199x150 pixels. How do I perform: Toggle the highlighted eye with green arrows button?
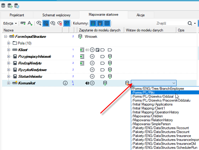click(67, 23)
